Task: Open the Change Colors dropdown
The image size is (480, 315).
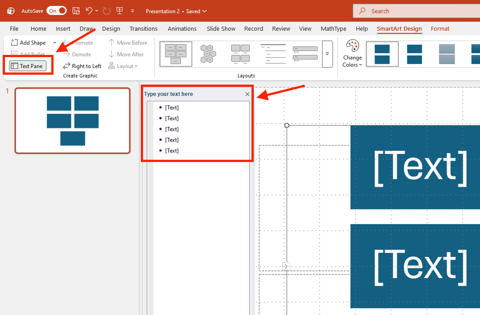Action: [352, 54]
